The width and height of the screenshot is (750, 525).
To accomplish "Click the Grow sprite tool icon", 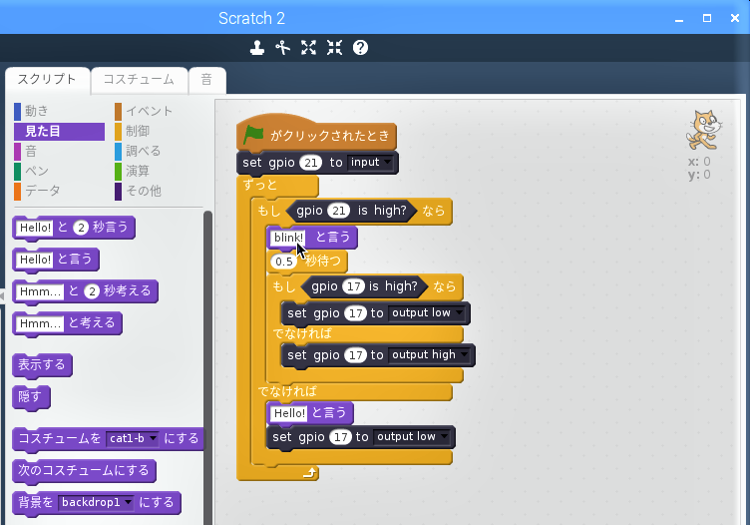I will click(308, 47).
